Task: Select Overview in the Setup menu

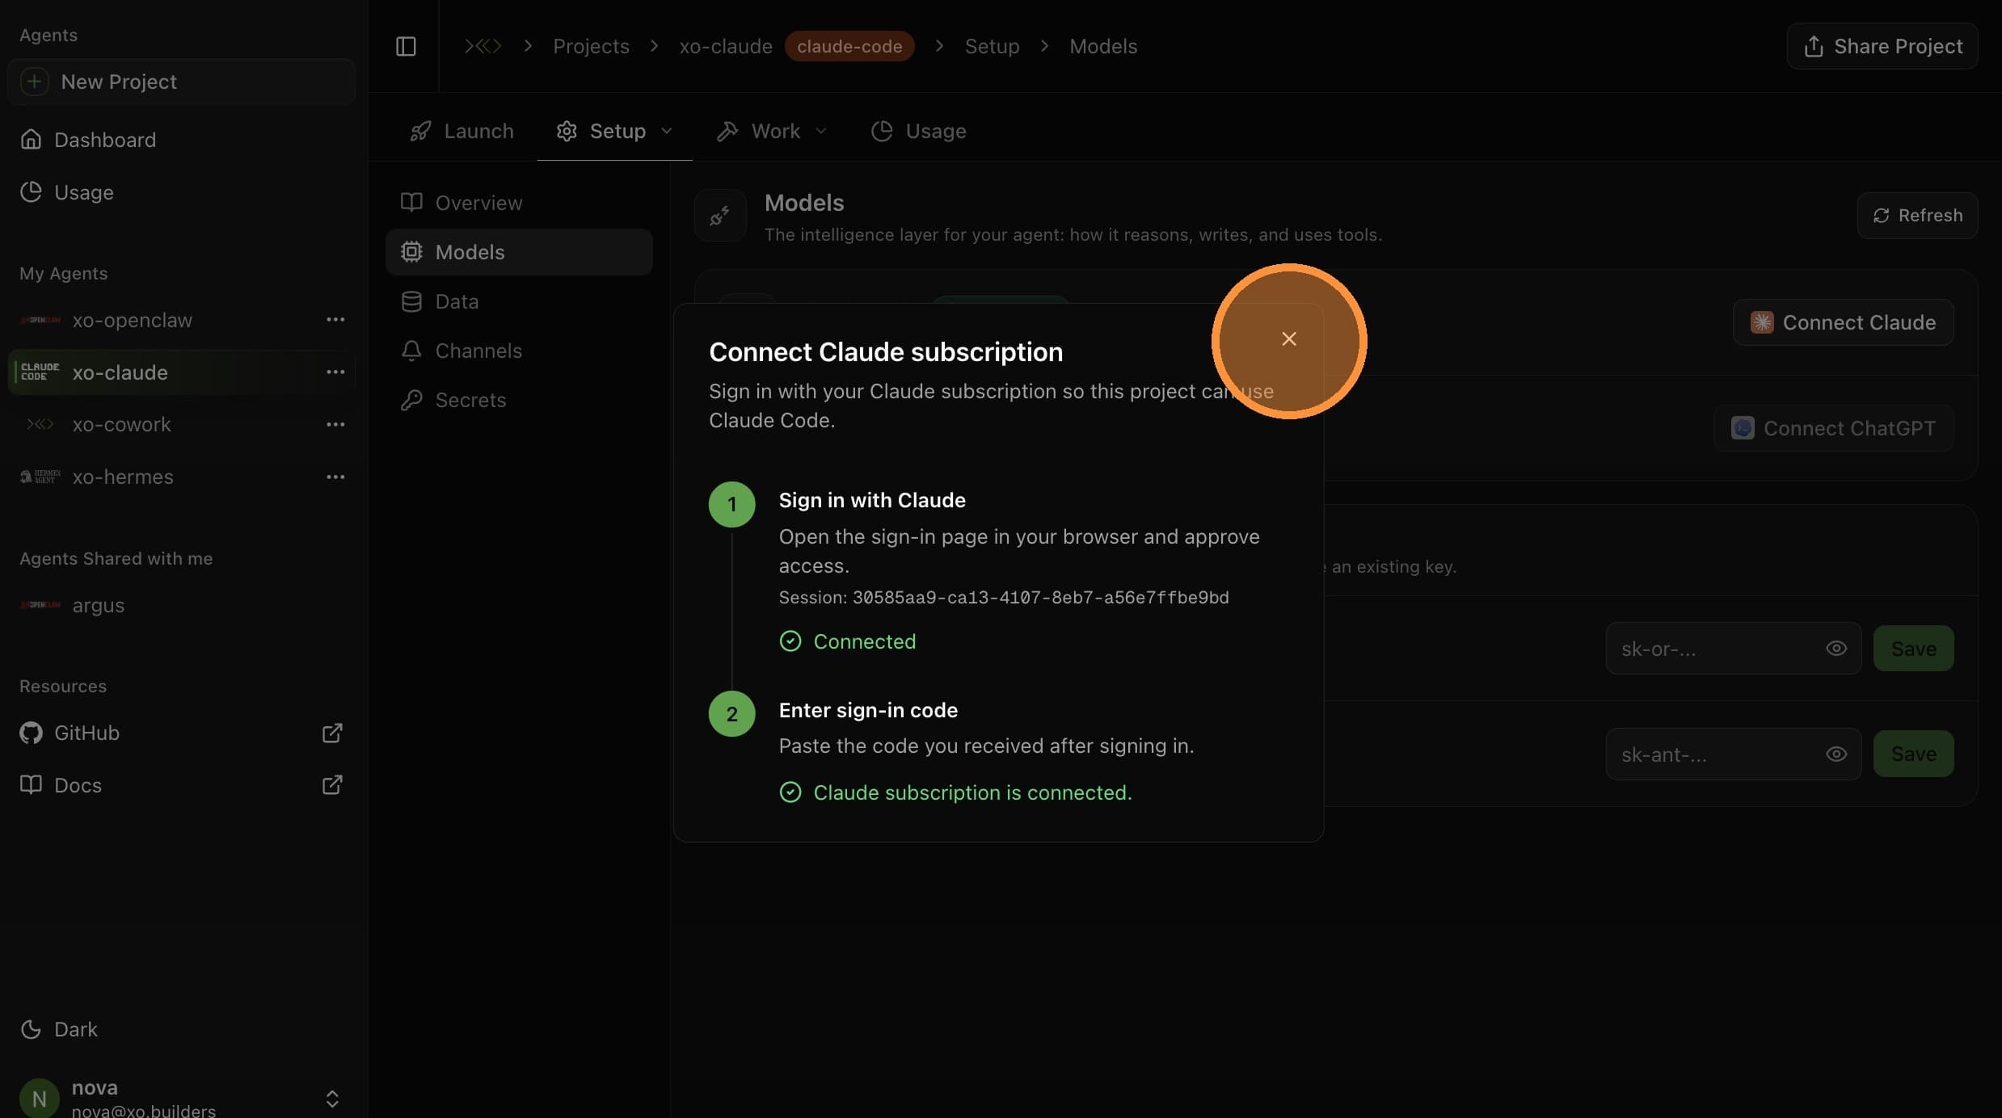Action: tap(519, 203)
